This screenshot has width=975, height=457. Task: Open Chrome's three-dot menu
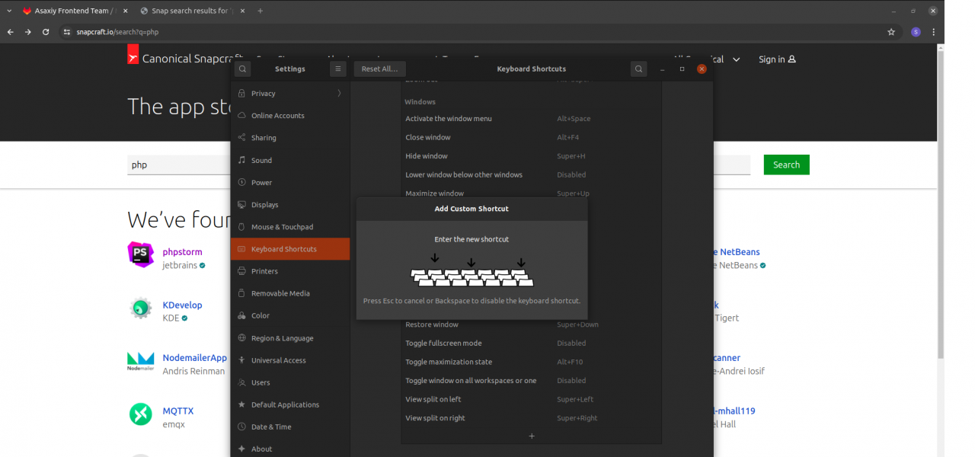934,32
